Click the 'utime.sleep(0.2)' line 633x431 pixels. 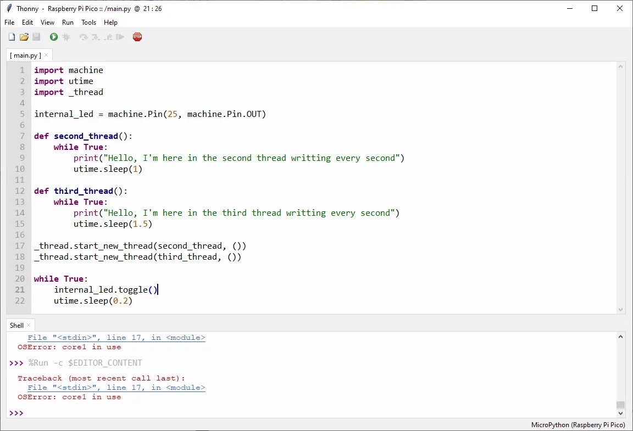(93, 301)
